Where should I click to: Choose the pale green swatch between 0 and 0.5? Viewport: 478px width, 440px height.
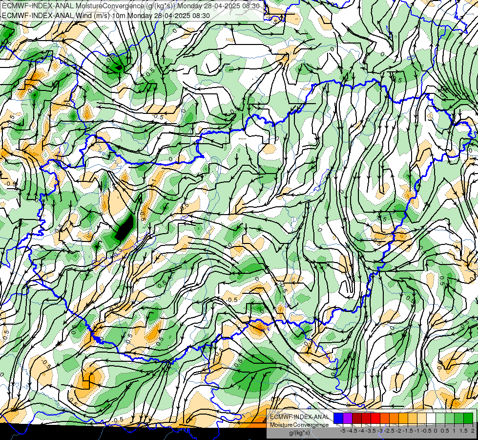point(440,418)
